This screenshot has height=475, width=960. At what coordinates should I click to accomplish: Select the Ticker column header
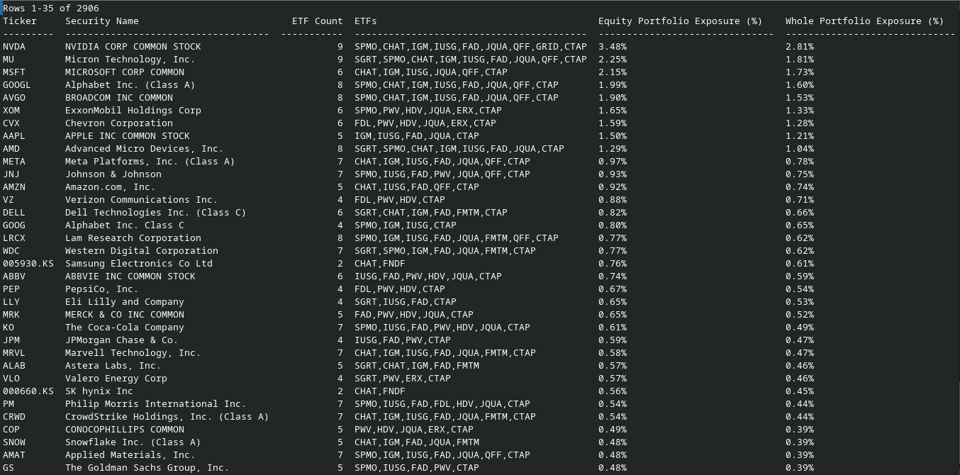pos(20,21)
